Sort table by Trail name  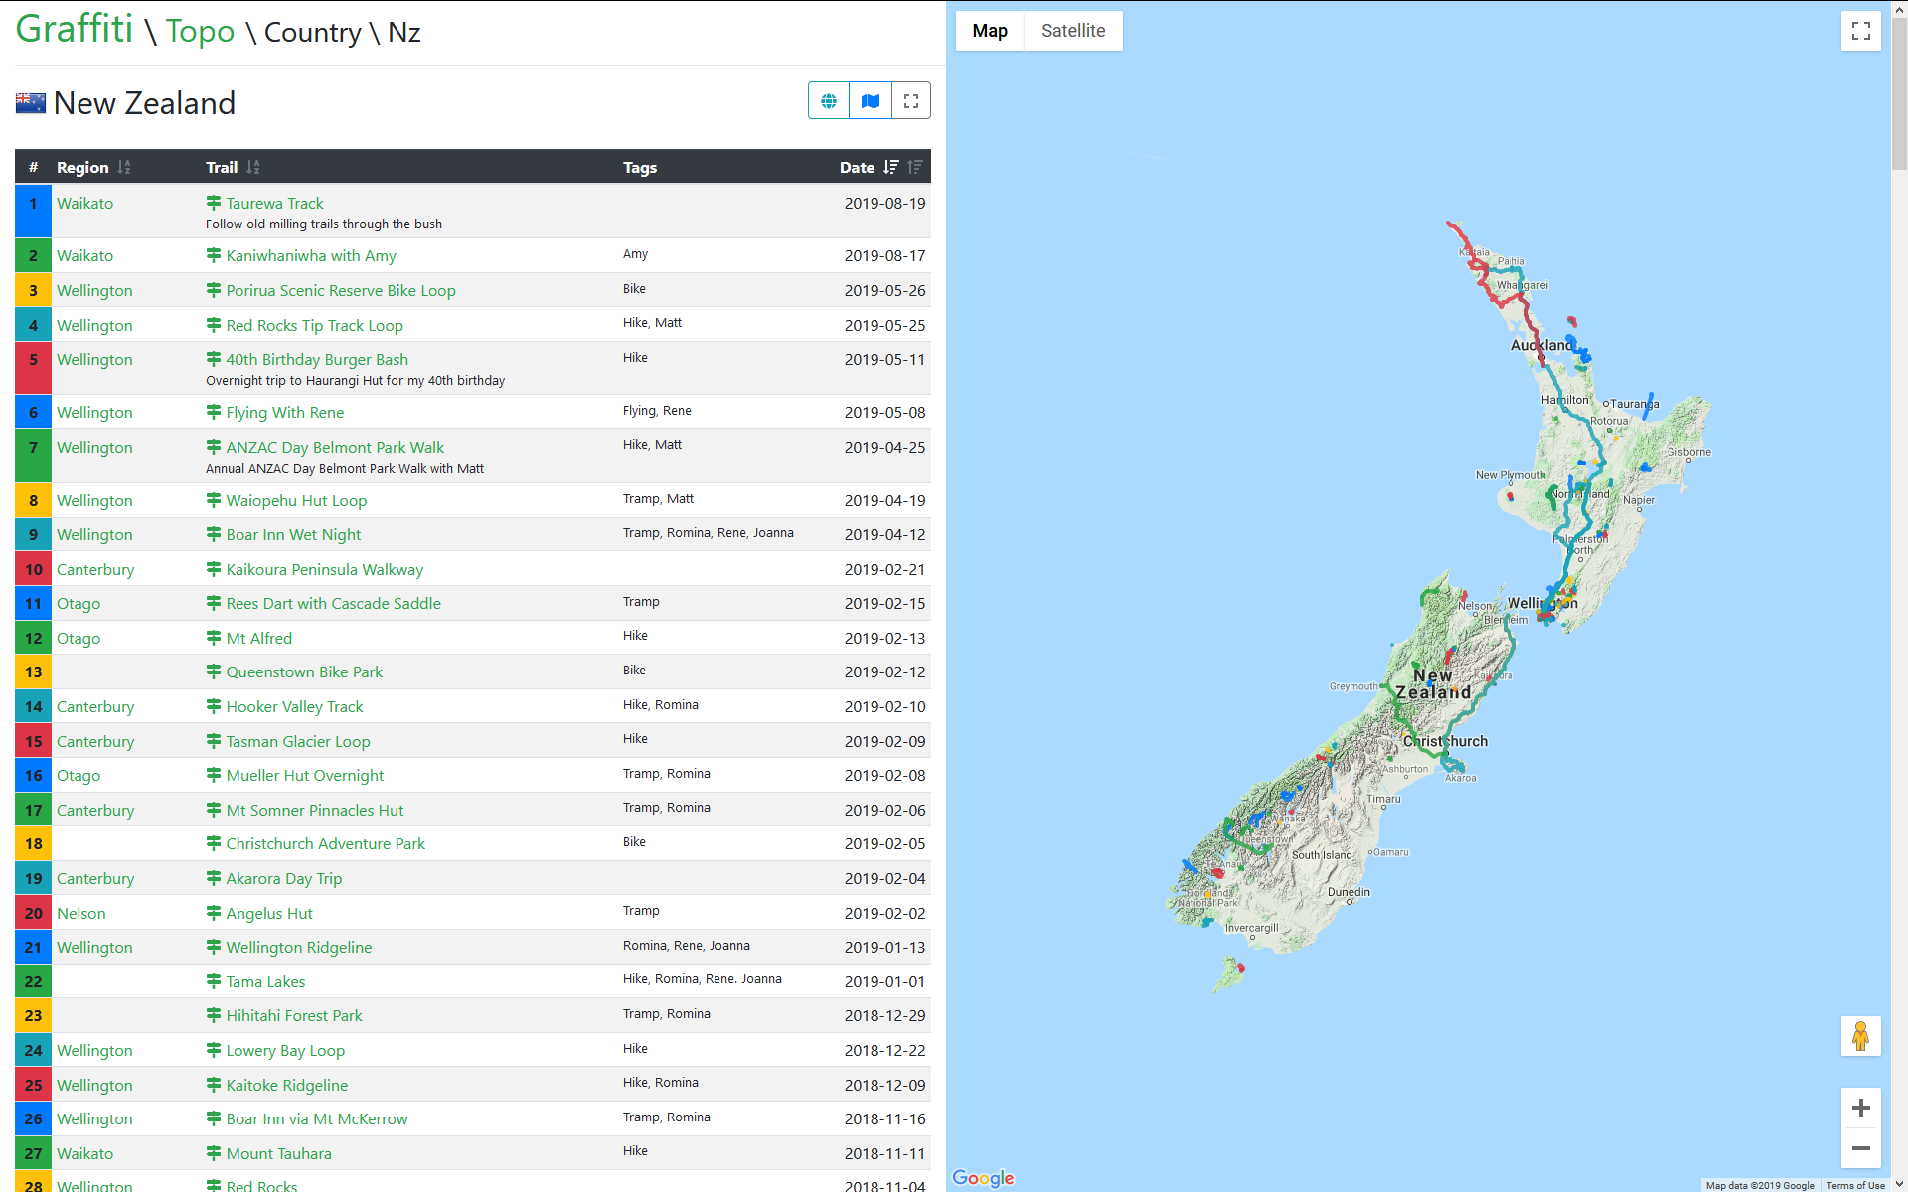click(x=253, y=168)
